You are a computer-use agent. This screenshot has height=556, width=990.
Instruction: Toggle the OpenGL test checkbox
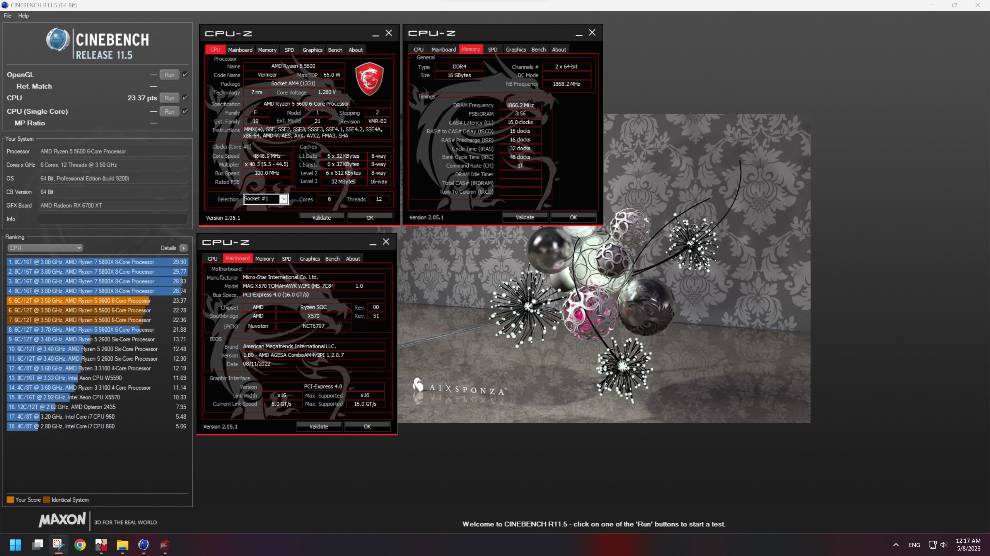(185, 74)
